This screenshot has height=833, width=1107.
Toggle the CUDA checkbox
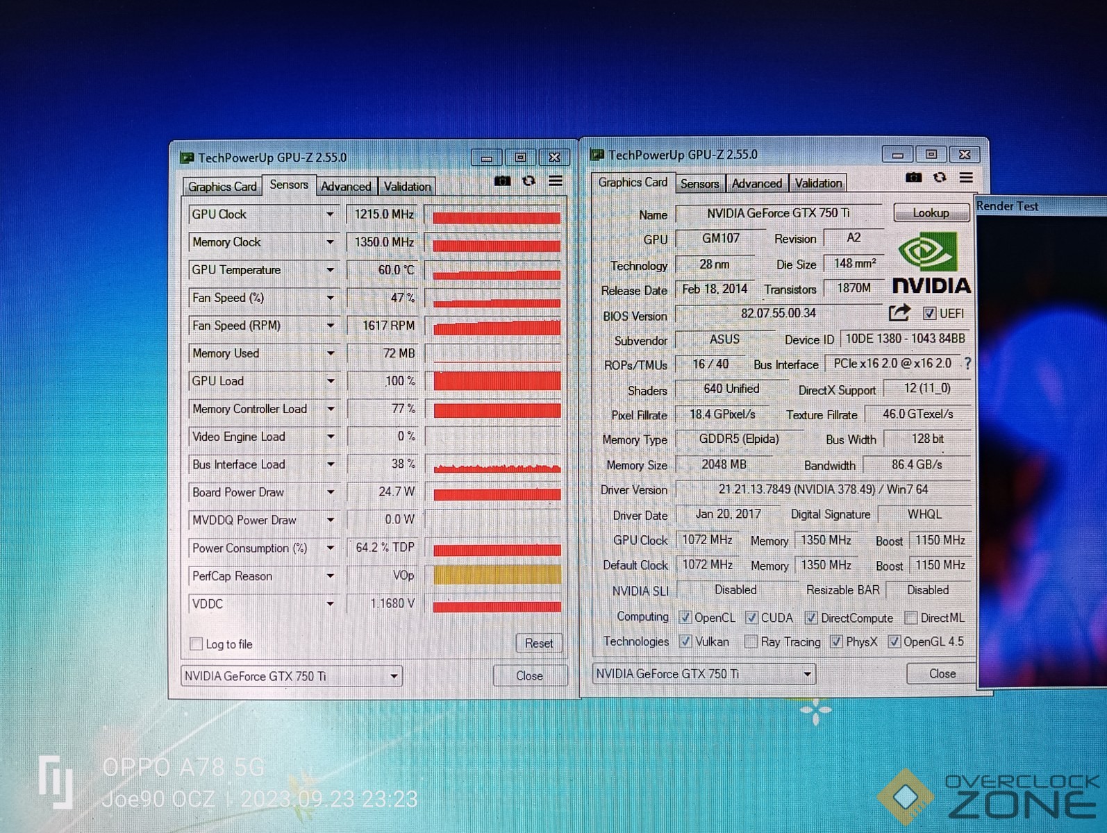coord(752,617)
